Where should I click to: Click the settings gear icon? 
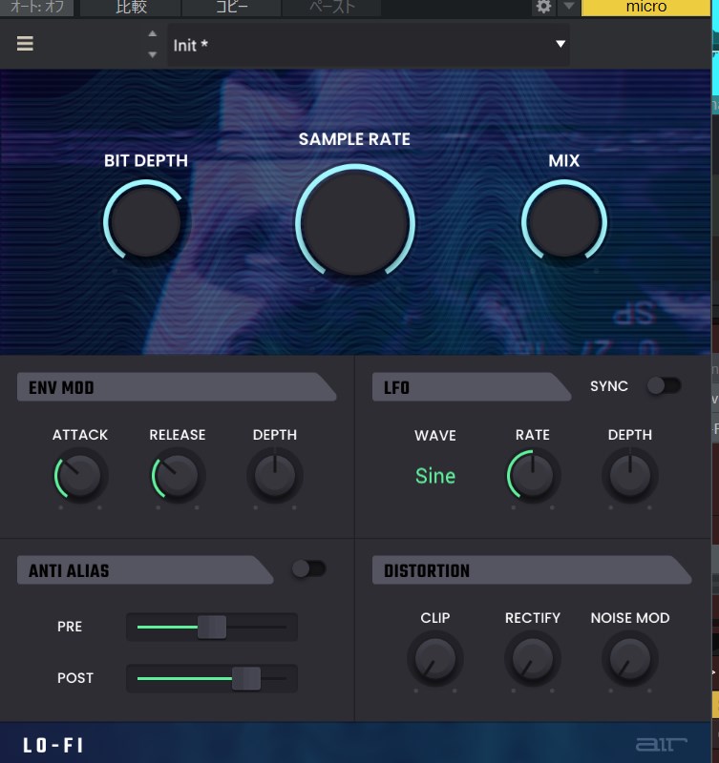543,8
